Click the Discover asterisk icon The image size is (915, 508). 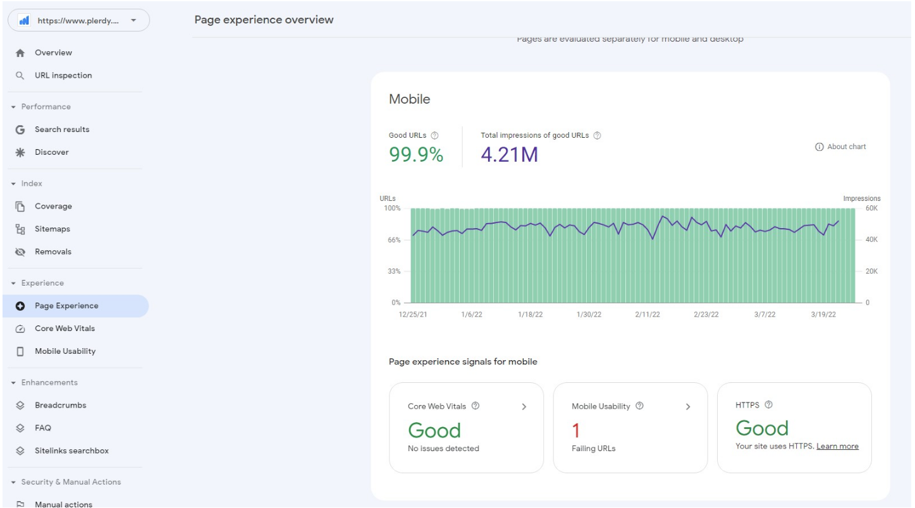[x=20, y=152]
